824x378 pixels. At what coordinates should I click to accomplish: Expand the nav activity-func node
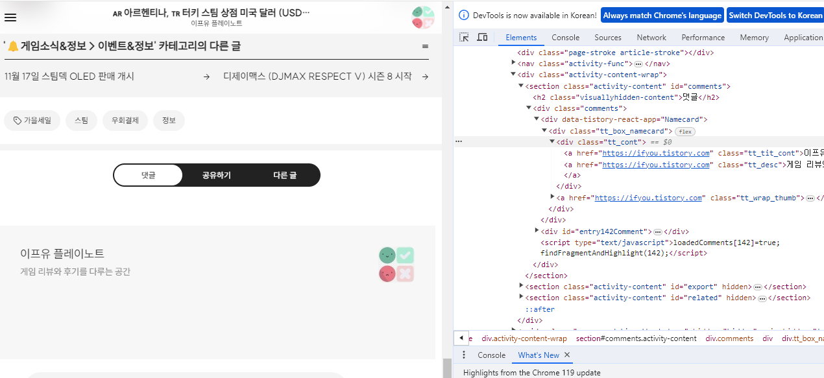[513, 64]
